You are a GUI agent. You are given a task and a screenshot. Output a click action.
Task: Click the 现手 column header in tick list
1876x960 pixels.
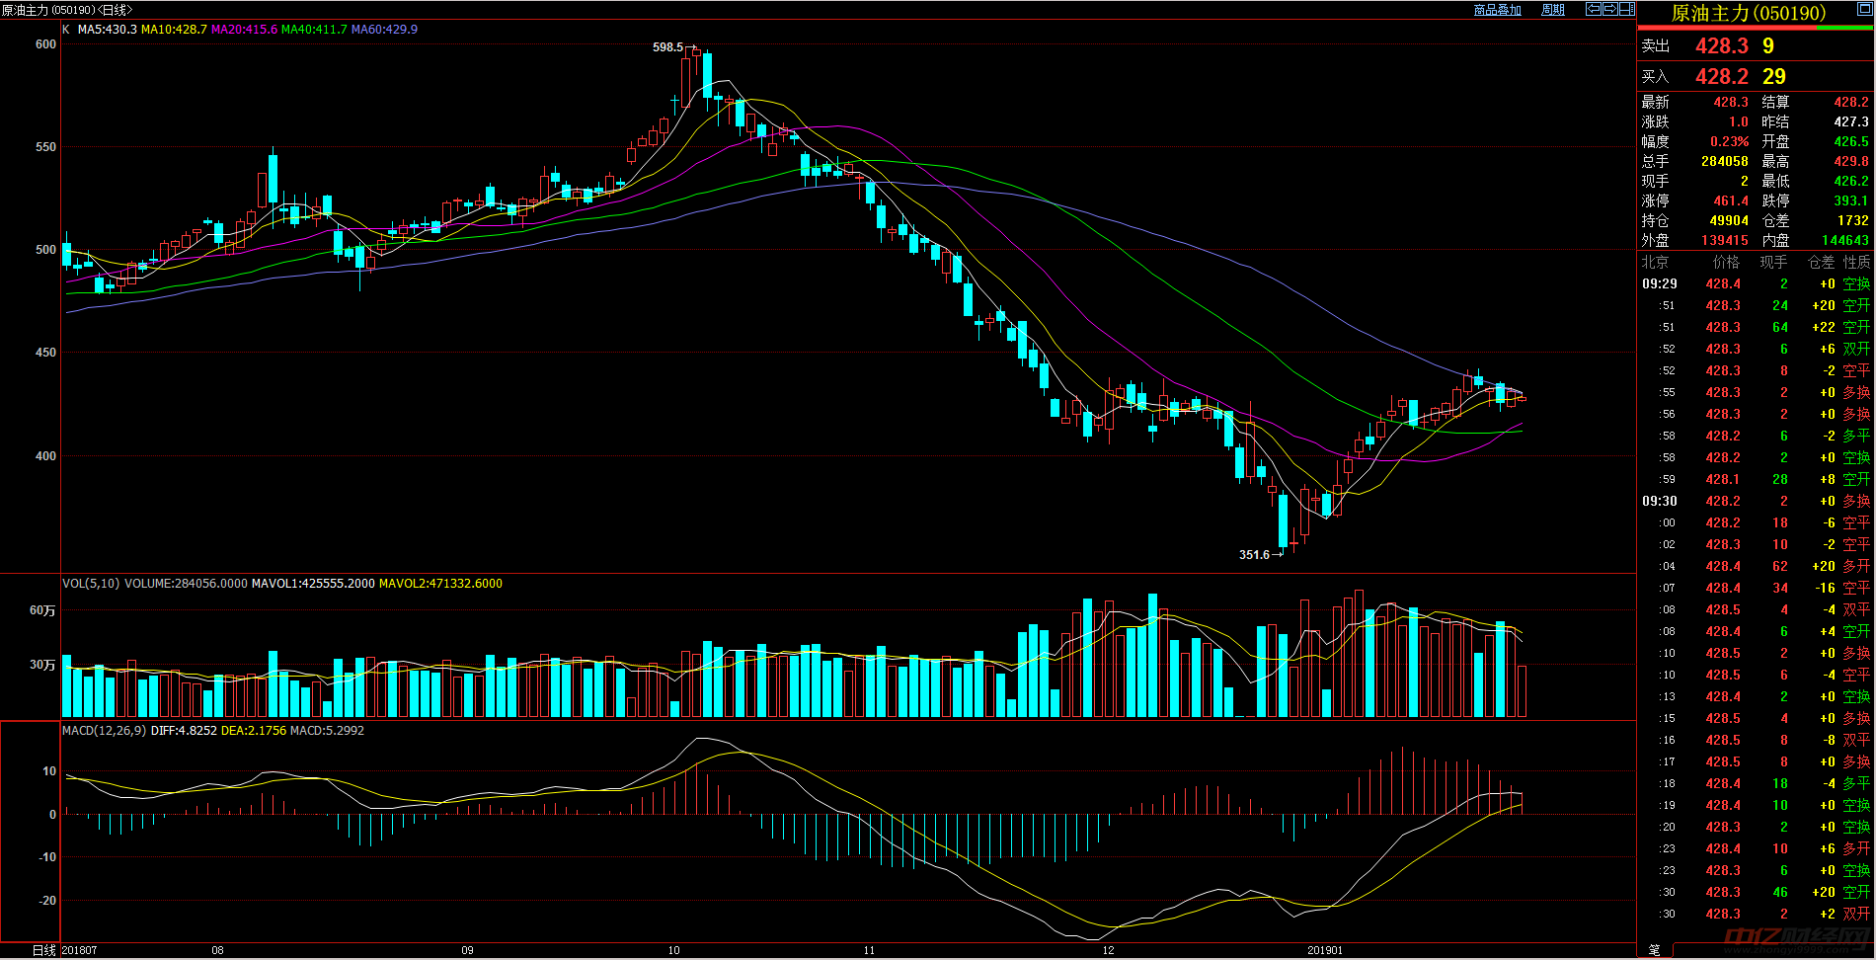[x=1773, y=262]
